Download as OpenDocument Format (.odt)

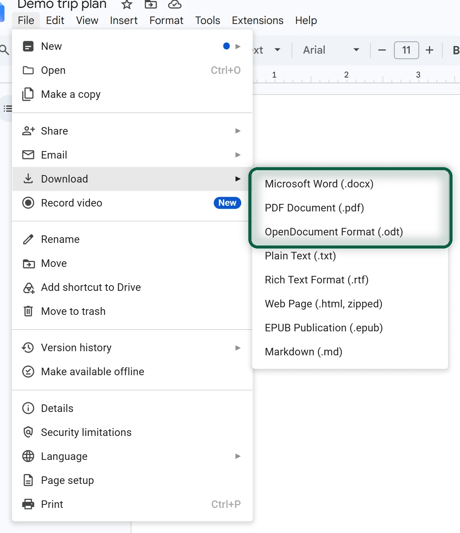[350, 232]
